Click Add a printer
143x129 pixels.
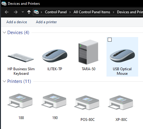click(46, 22)
